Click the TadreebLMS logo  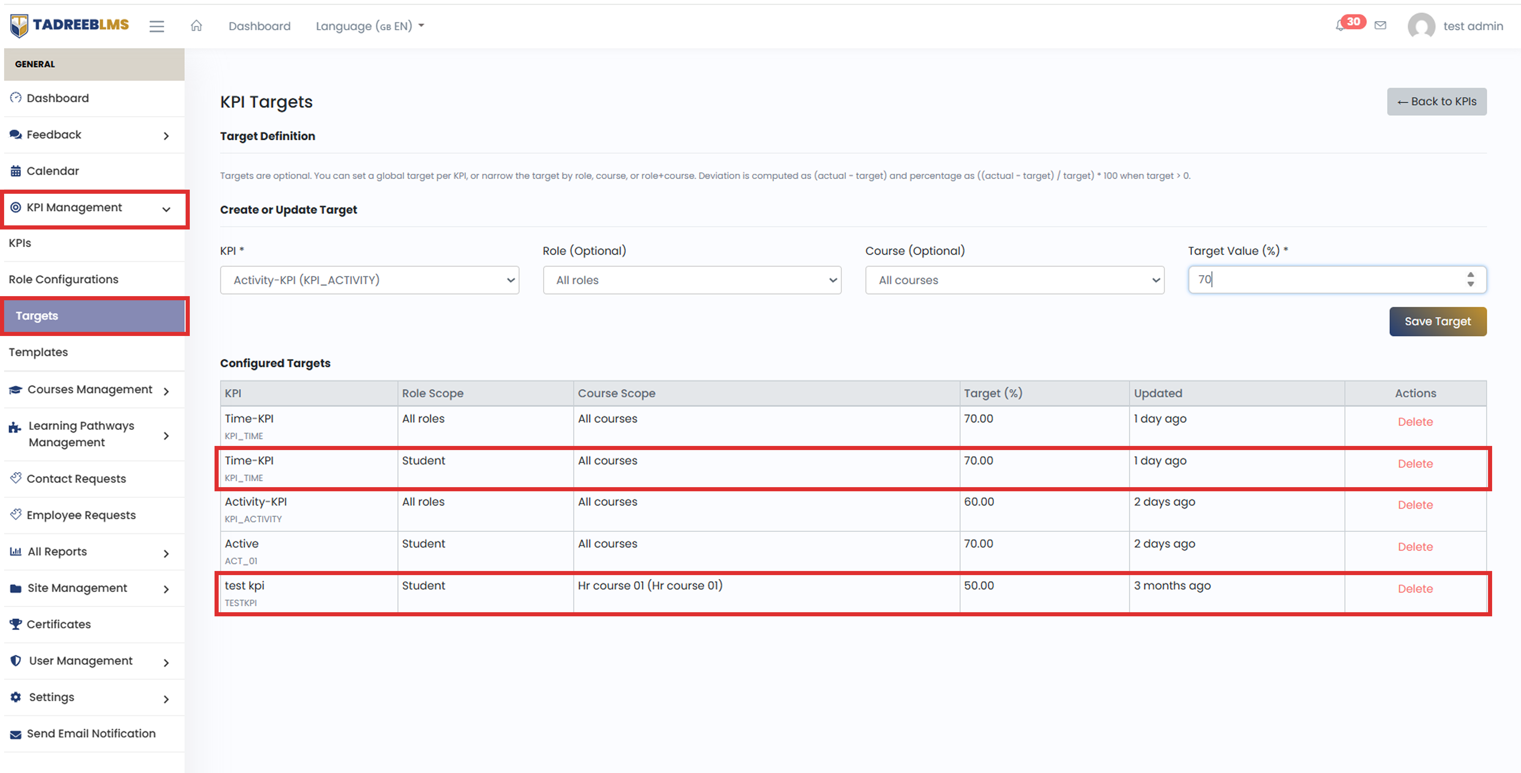coord(70,25)
